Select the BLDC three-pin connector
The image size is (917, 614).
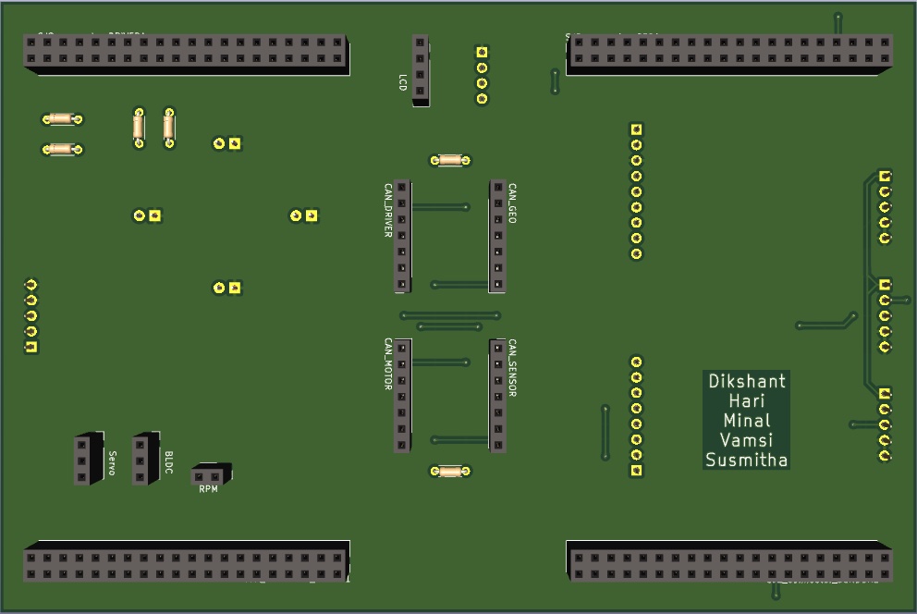pyautogui.click(x=146, y=459)
